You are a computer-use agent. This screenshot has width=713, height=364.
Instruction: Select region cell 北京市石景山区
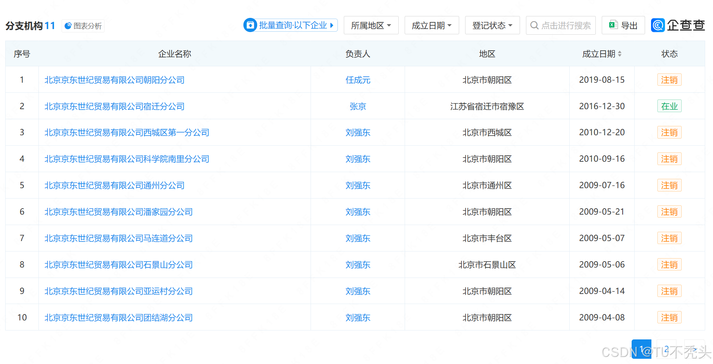click(487, 265)
